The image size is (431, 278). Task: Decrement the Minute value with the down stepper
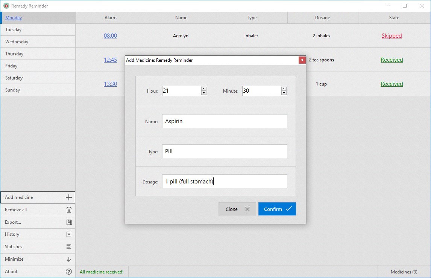[x=284, y=93]
